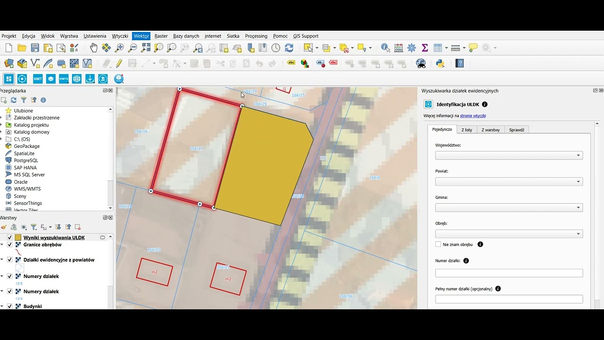
Task: Switch to the Sprawdź tab
Action: point(517,129)
